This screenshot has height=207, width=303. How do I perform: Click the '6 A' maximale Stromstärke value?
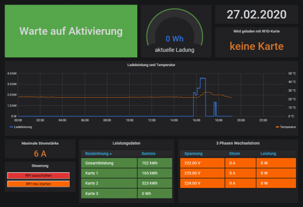[40, 154]
